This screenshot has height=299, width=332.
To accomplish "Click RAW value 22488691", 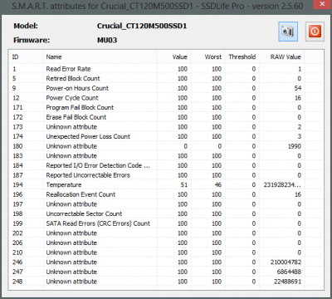I will tap(287, 282).
